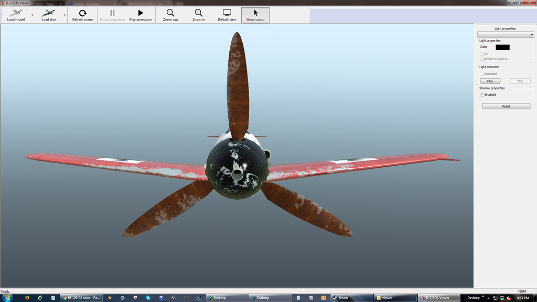The width and height of the screenshot is (537, 302).
Task: Click the Load model toolbar icon
Action: click(16, 13)
